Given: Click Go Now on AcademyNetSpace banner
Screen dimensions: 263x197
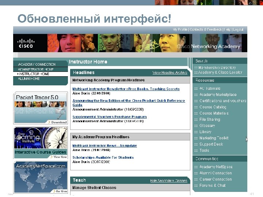Looking at the screenshot, I should [x=60, y=191].
